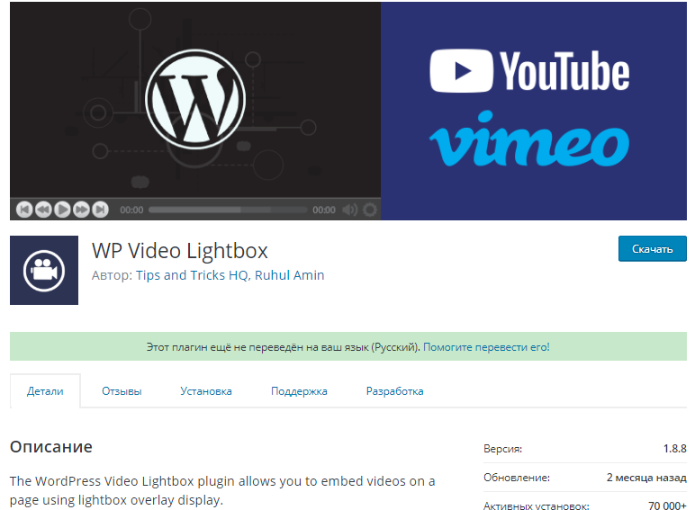The width and height of the screenshot is (695, 510).
Task: Click the banner video progress bar
Action: point(228,210)
